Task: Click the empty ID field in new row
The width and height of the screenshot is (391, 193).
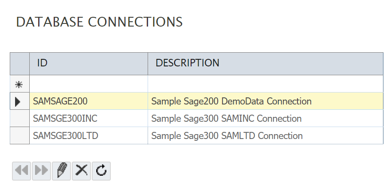Action: (x=89, y=84)
